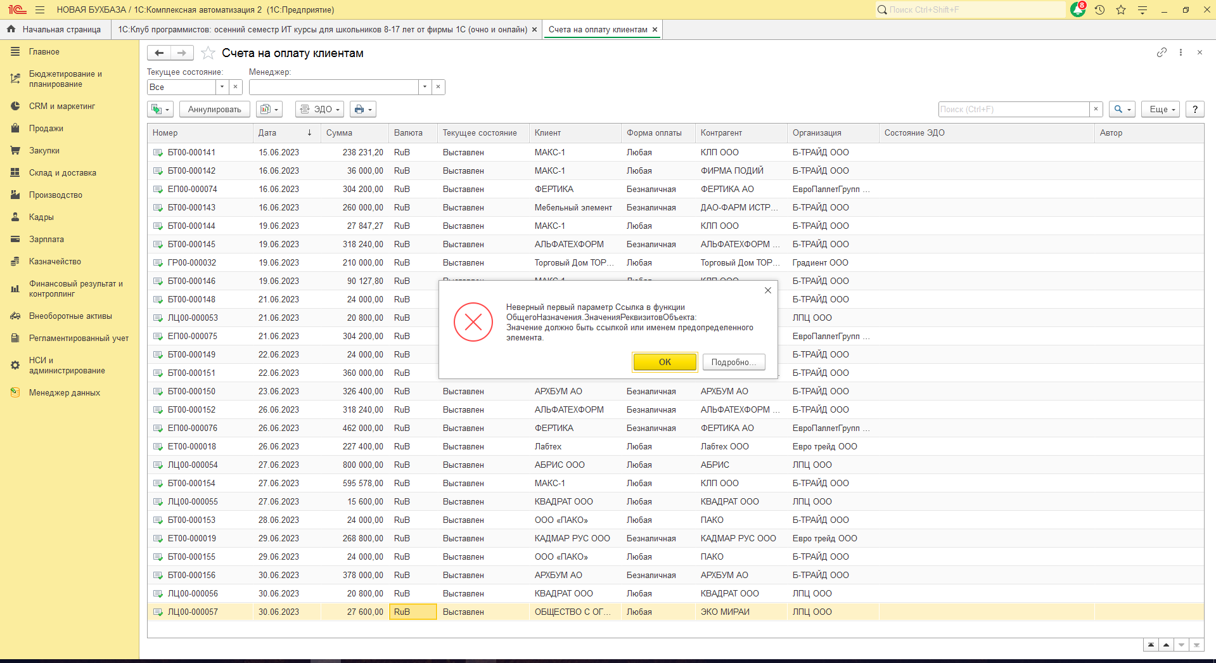1216x663 pixels.
Task: Open the notifications bell in title bar
Action: coord(1077,10)
